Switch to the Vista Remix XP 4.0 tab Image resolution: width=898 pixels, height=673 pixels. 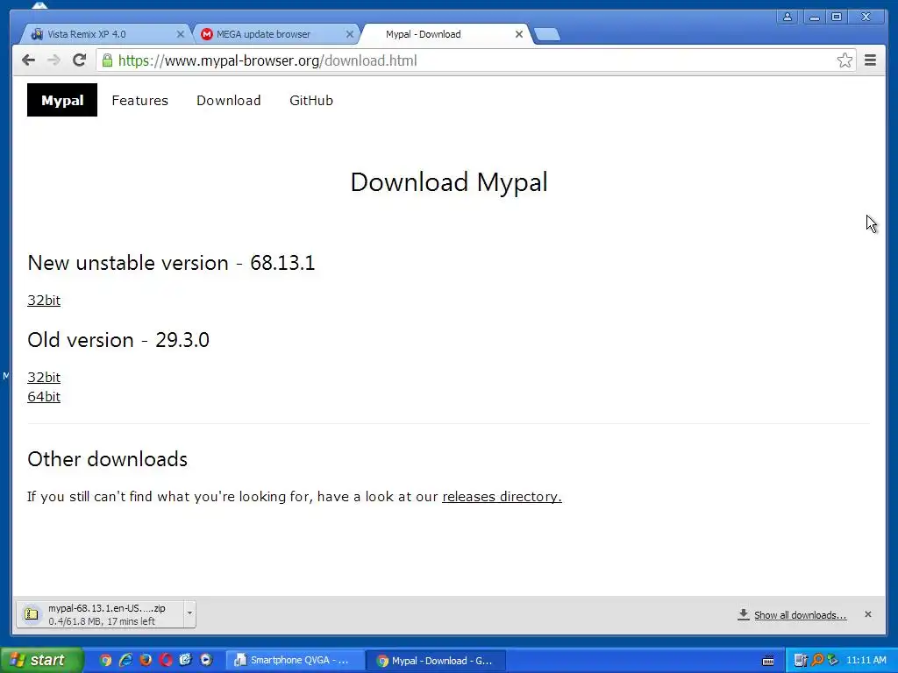point(103,34)
